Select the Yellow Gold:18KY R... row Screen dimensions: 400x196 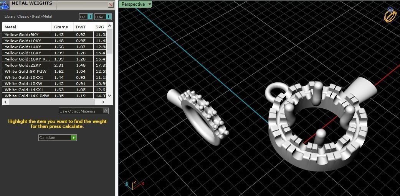pos(55,59)
